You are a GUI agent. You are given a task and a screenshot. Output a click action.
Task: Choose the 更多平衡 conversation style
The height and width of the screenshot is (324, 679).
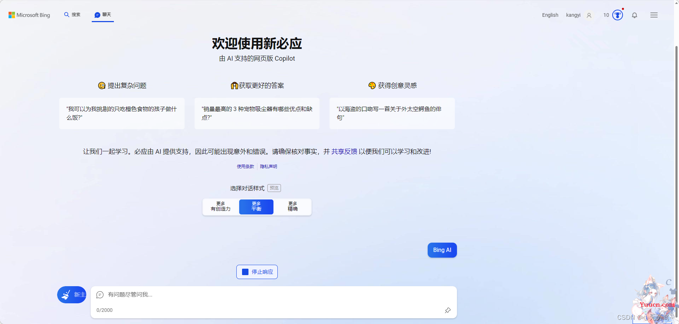point(256,207)
